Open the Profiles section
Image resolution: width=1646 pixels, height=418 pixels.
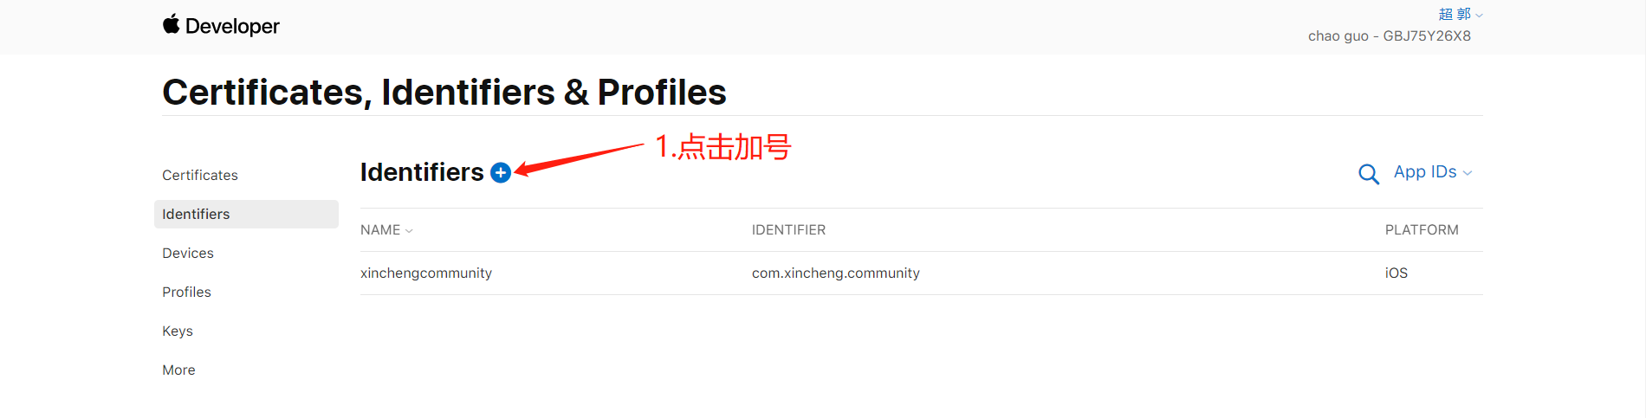(186, 292)
